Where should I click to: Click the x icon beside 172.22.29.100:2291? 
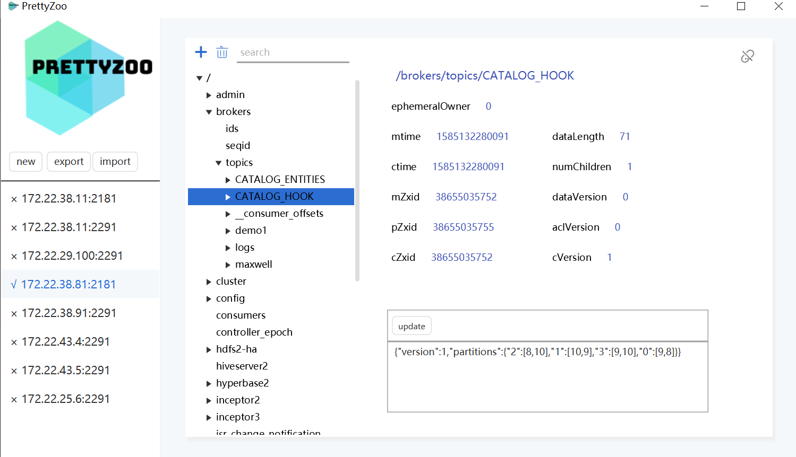pos(14,257)
